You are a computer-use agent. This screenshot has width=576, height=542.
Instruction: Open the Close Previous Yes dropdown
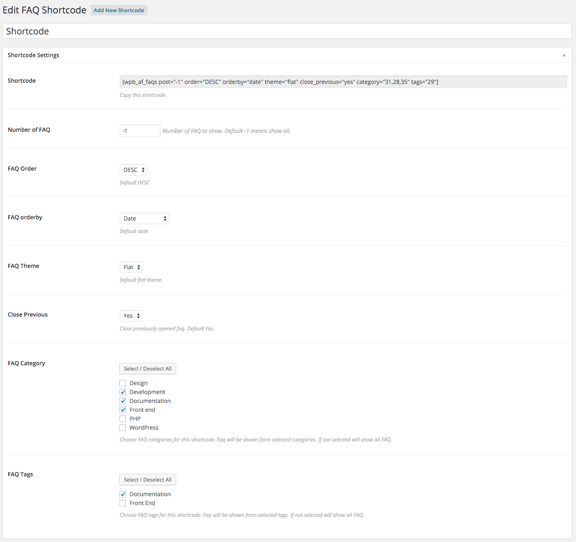pos(131,316)
